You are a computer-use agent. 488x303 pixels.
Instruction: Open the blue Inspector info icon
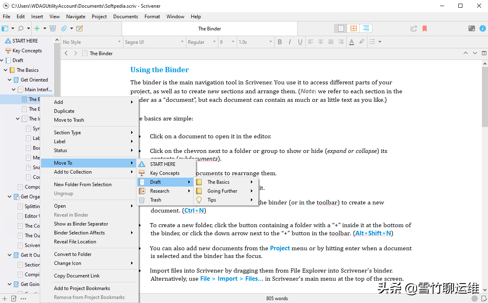click(x=482, y=28)
